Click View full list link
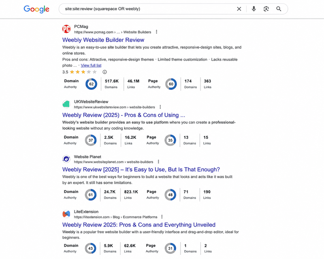This screenshot has height=259, width=324. pyautogui.click(x=91, y=66)
